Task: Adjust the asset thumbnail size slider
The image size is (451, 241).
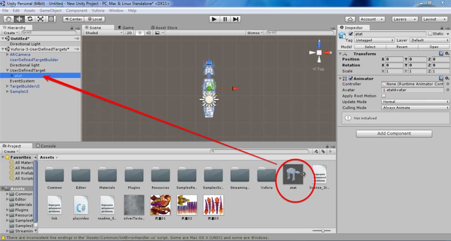Action: (x=322, y=231)
